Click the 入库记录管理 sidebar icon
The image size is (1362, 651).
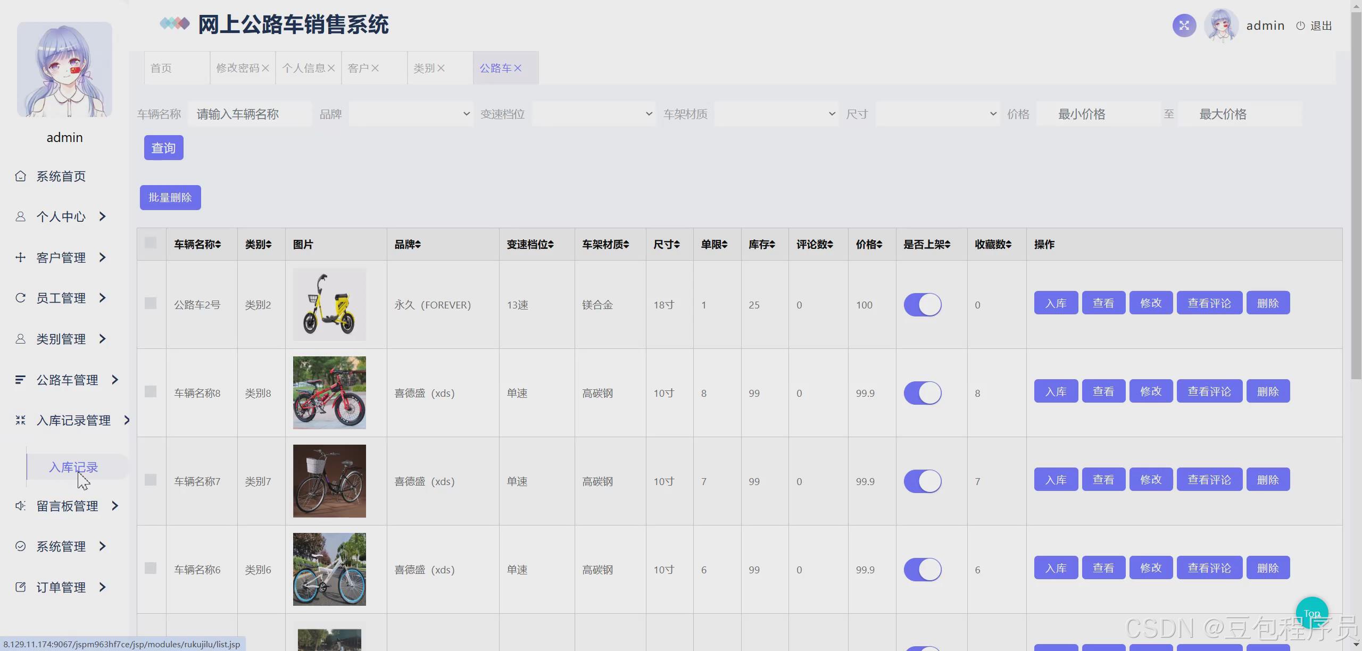[x=20, y=420]
